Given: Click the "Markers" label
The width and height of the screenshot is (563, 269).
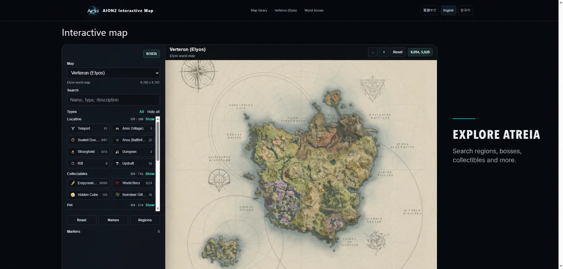Looking at the screenshot, I should (74, 232).
